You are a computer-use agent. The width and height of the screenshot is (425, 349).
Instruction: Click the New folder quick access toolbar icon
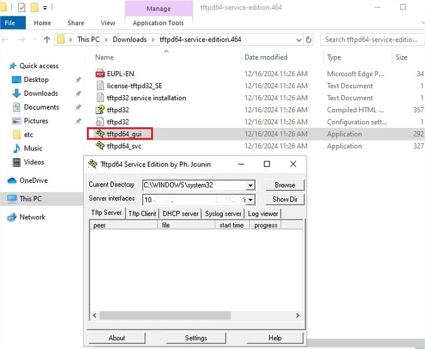[35, 8]
